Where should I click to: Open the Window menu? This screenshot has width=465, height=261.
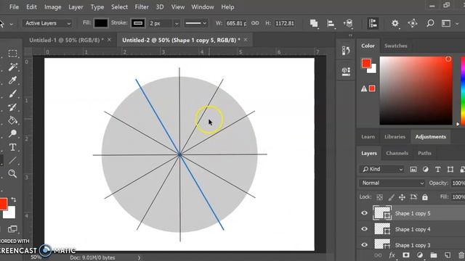pyautogui.click(x=203, y=7)
